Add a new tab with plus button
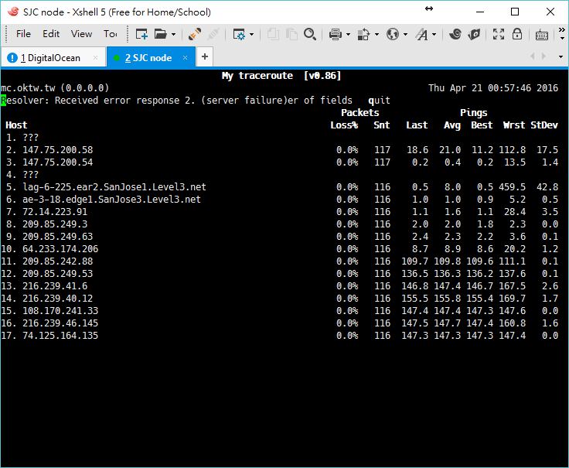This screenshot has width=569, height=468. click(205, 56)
